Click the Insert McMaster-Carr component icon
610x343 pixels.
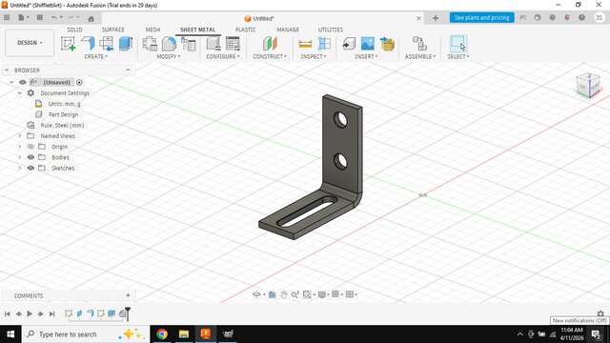(387, 44)
